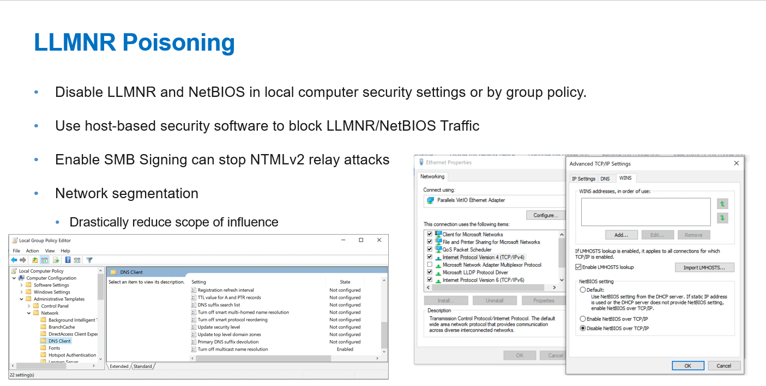Collapse the Computer Configuration tree node
The height and width of the screenshot is (386, 766).
(x=14, y=278)
